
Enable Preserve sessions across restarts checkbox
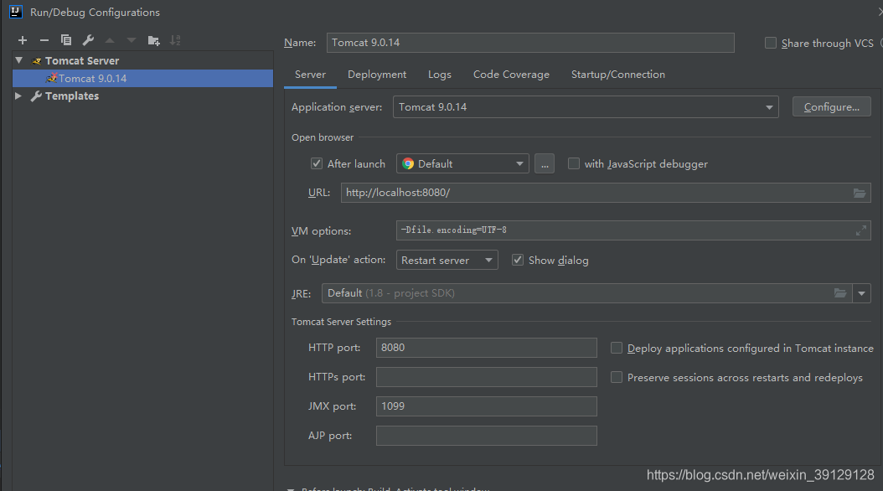click(x=617, y=377)
